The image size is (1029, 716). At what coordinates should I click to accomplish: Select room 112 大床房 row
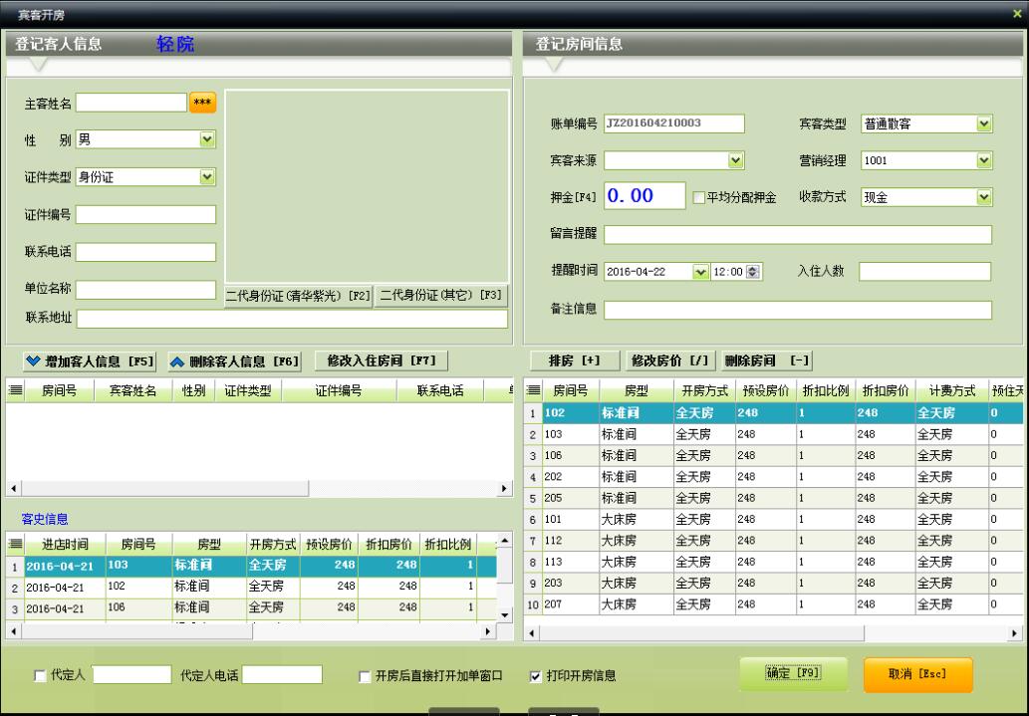click(x=773, y=540)
